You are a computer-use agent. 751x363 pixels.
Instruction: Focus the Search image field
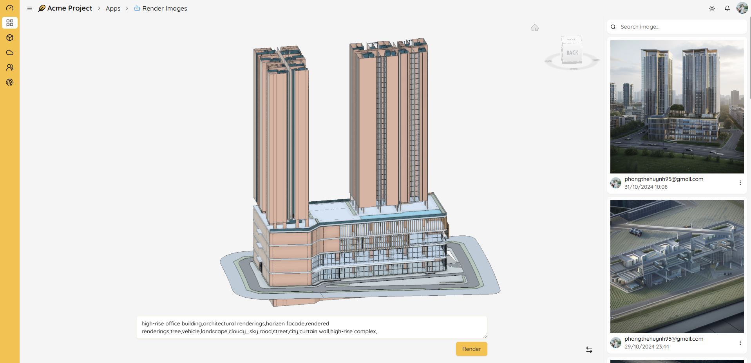tap(680, 27)
